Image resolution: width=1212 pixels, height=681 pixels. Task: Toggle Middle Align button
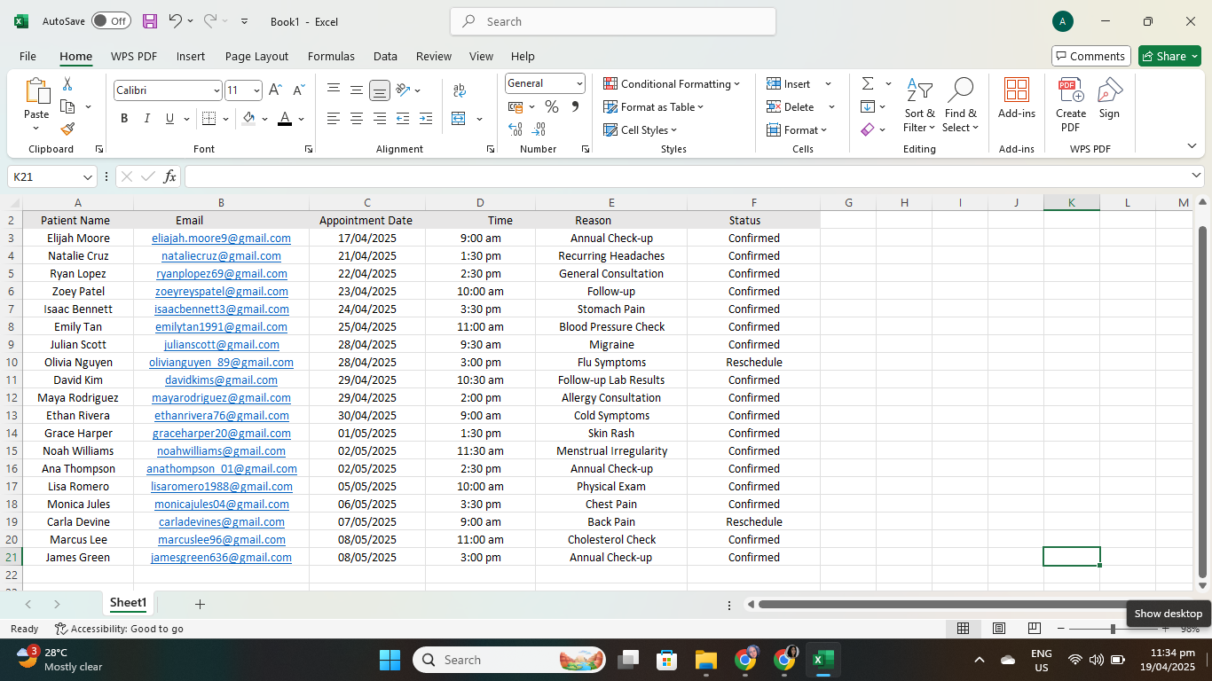pos(357,90)
